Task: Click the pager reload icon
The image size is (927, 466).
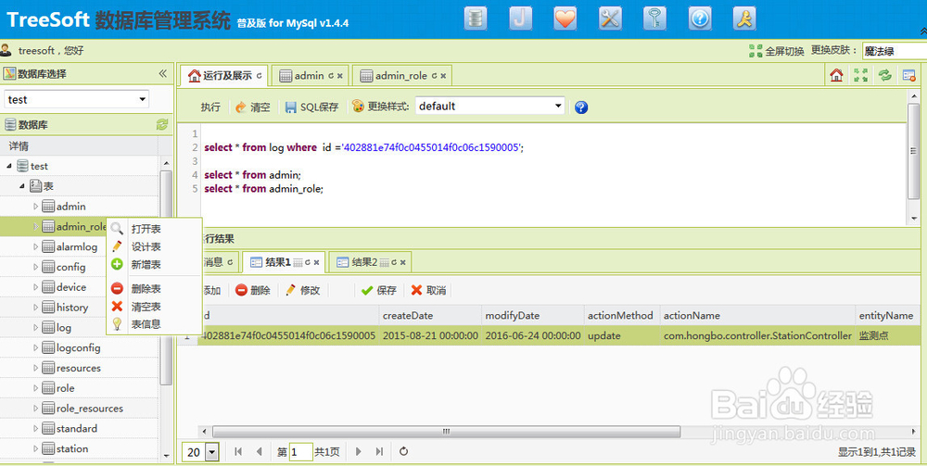Action: [403, 452]
